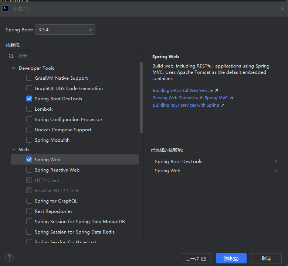Check Spring Modulith checkbox
Viewport: 288px width, 266px height.
click(x=29, y=140)
